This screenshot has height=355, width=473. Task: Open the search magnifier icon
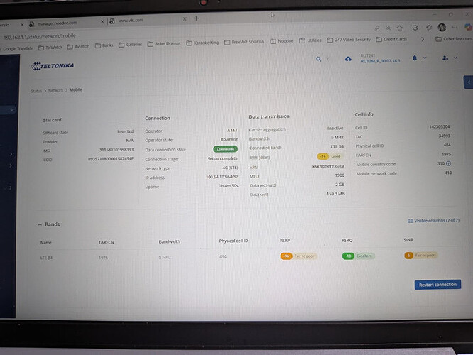click(x=319, y=60)
